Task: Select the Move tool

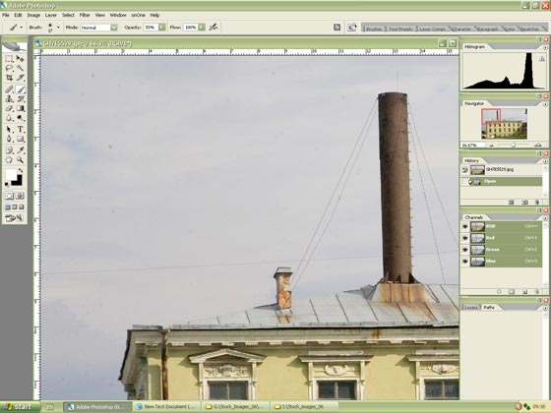Action: click(20, 59)
